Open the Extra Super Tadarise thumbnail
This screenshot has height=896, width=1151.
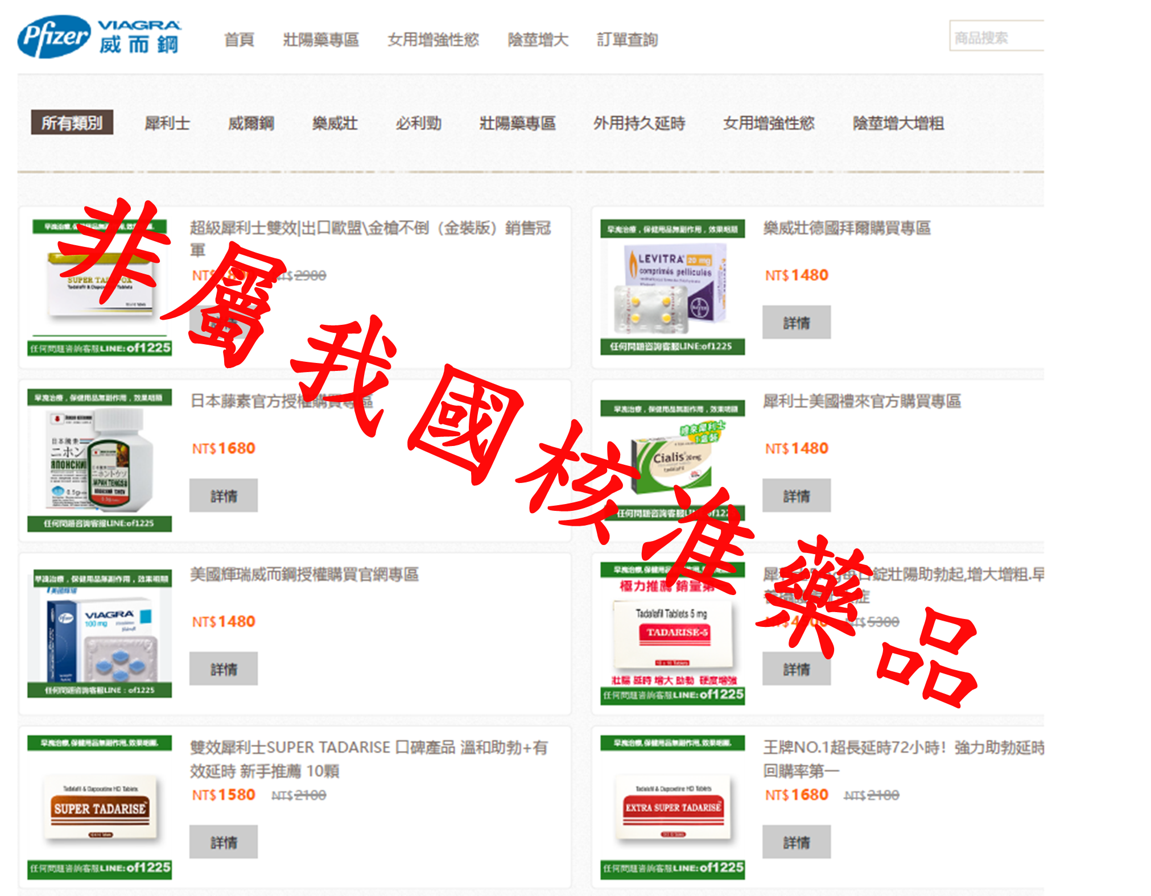(x=673, y=807)
